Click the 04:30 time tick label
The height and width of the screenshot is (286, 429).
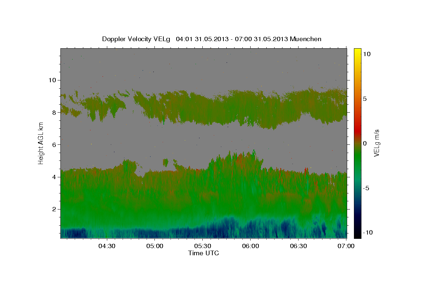point(107,246)
